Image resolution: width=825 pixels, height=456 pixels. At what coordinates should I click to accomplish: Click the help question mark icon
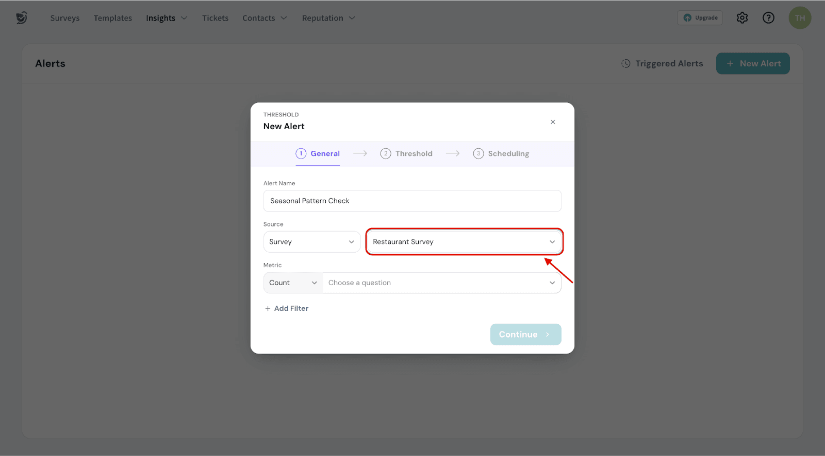tap(768, 18)
